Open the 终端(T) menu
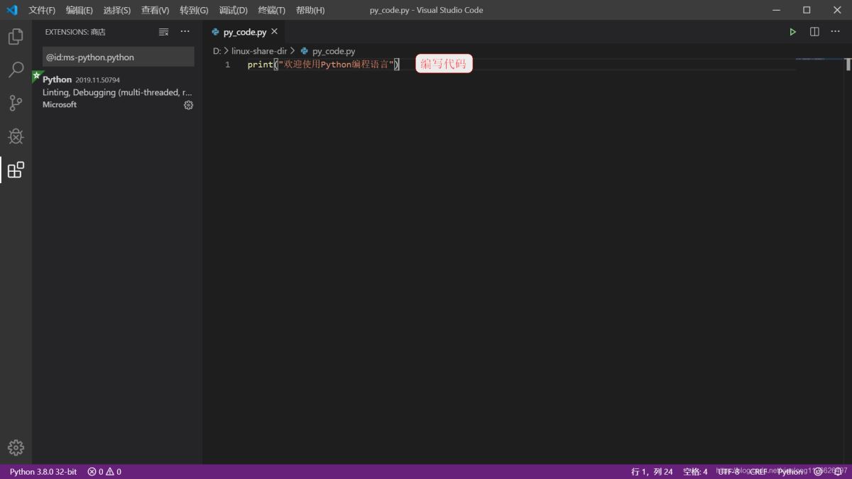The height and width of the screenshot is (479, 852). click(x=271, y=10)
